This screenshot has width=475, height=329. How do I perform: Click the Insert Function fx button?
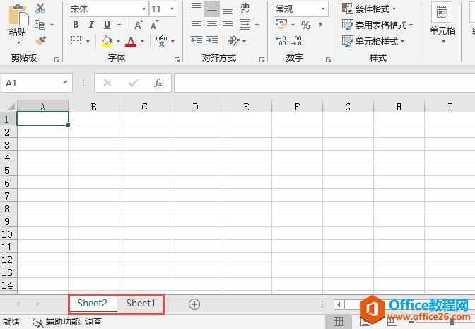point(158,83)
